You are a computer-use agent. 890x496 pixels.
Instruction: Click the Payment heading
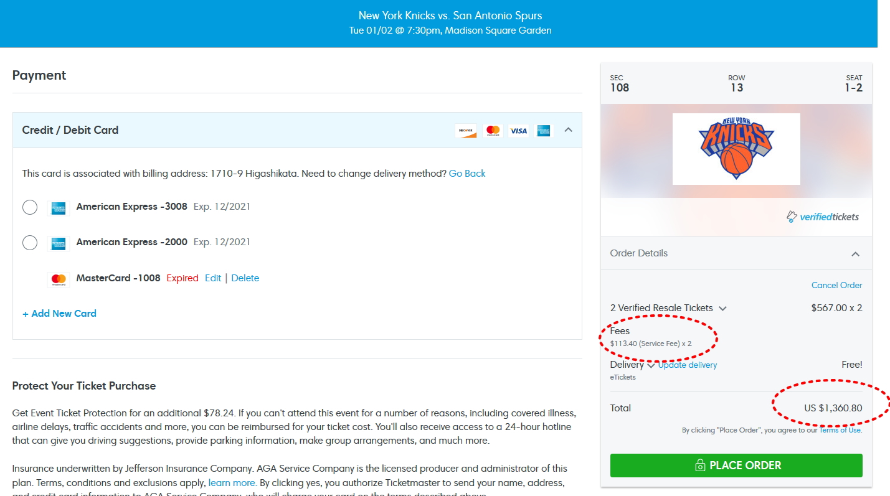coord(39,75)
